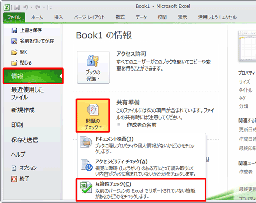The height and width of the screenshot is (203, 256).
Task: Open the 問題のチェック dropdown button
Action: tap(93, 116)
